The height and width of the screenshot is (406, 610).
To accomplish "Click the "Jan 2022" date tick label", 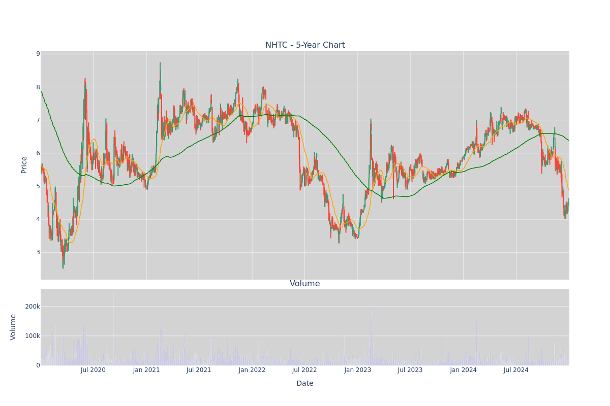I will click(x=252, y=370).
